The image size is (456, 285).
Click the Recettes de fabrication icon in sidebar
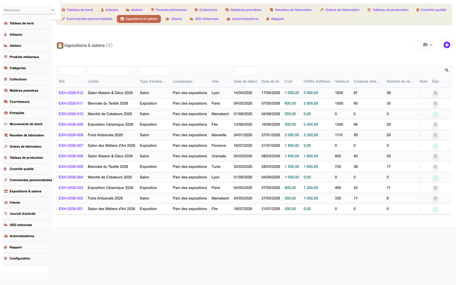(x=6, y=135)
